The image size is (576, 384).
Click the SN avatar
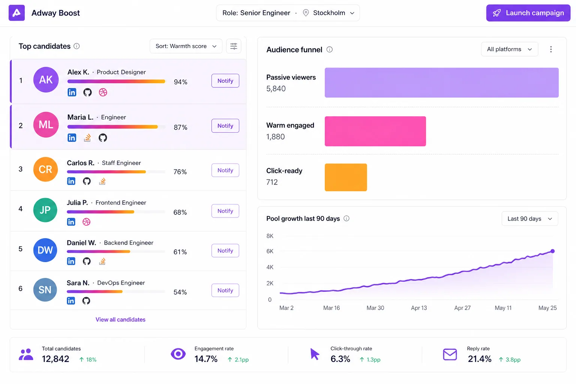click(x=45, y=290)
